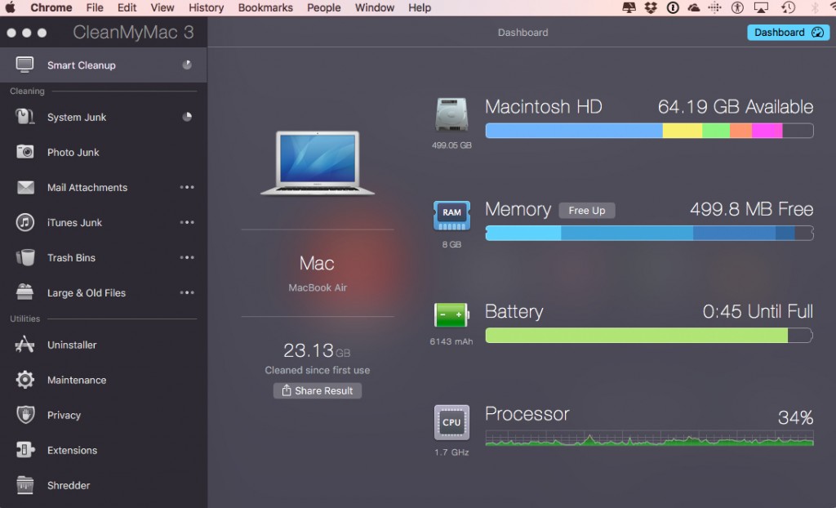This screenshot has height=508, width=836.
Task: Click the Share Result button
Action: pyautogui.click(x=318, y=390)
